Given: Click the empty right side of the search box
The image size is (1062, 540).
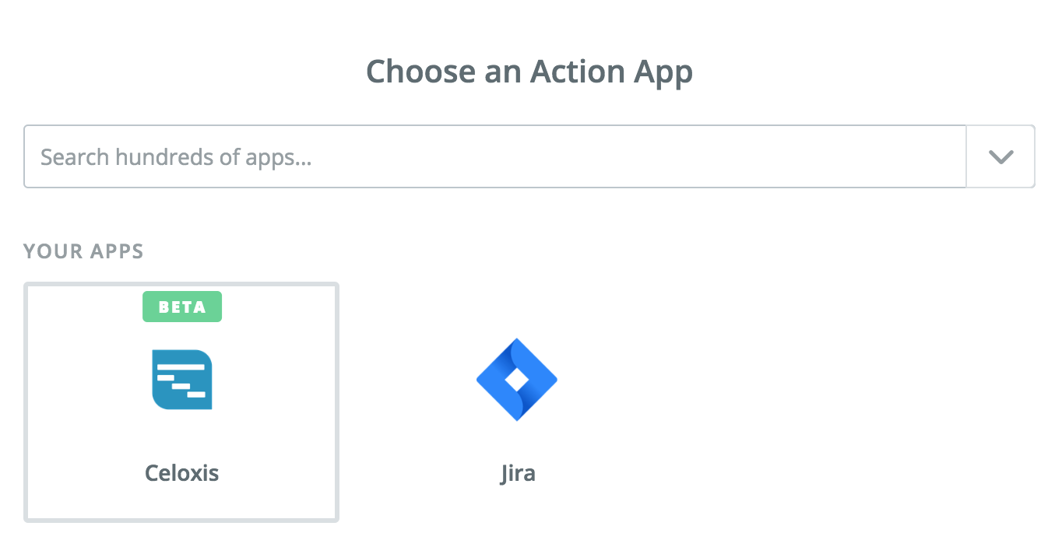Looking at the screenshot, I should [779, 156].
